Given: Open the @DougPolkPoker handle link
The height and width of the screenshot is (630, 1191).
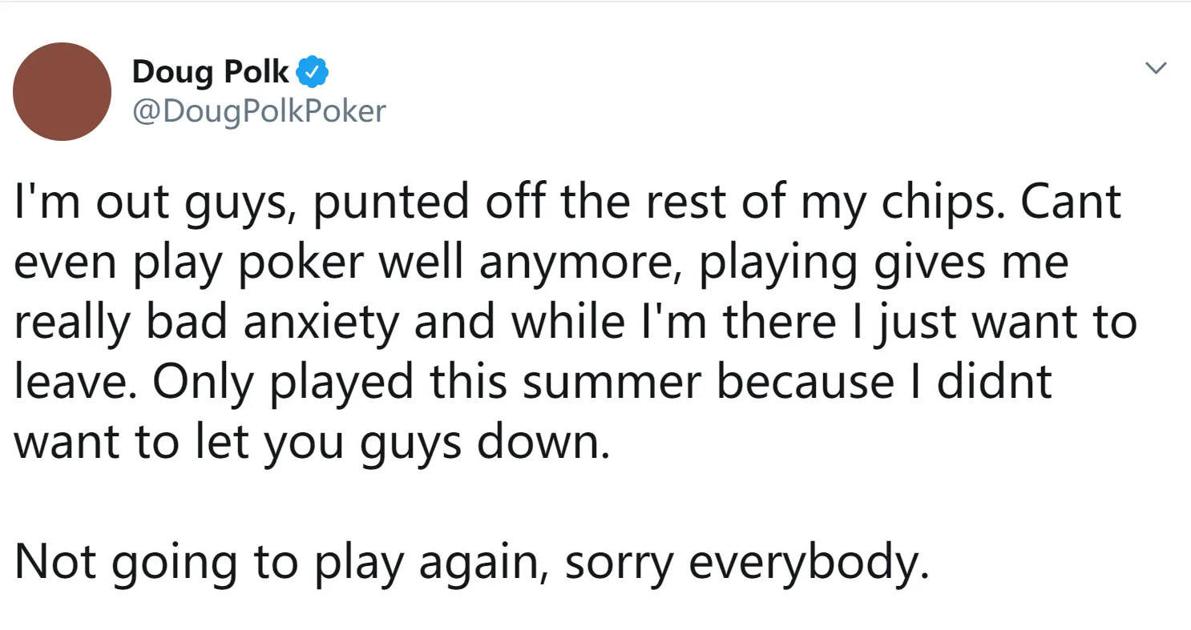Looking at the screenshot, I should (258, 111).
